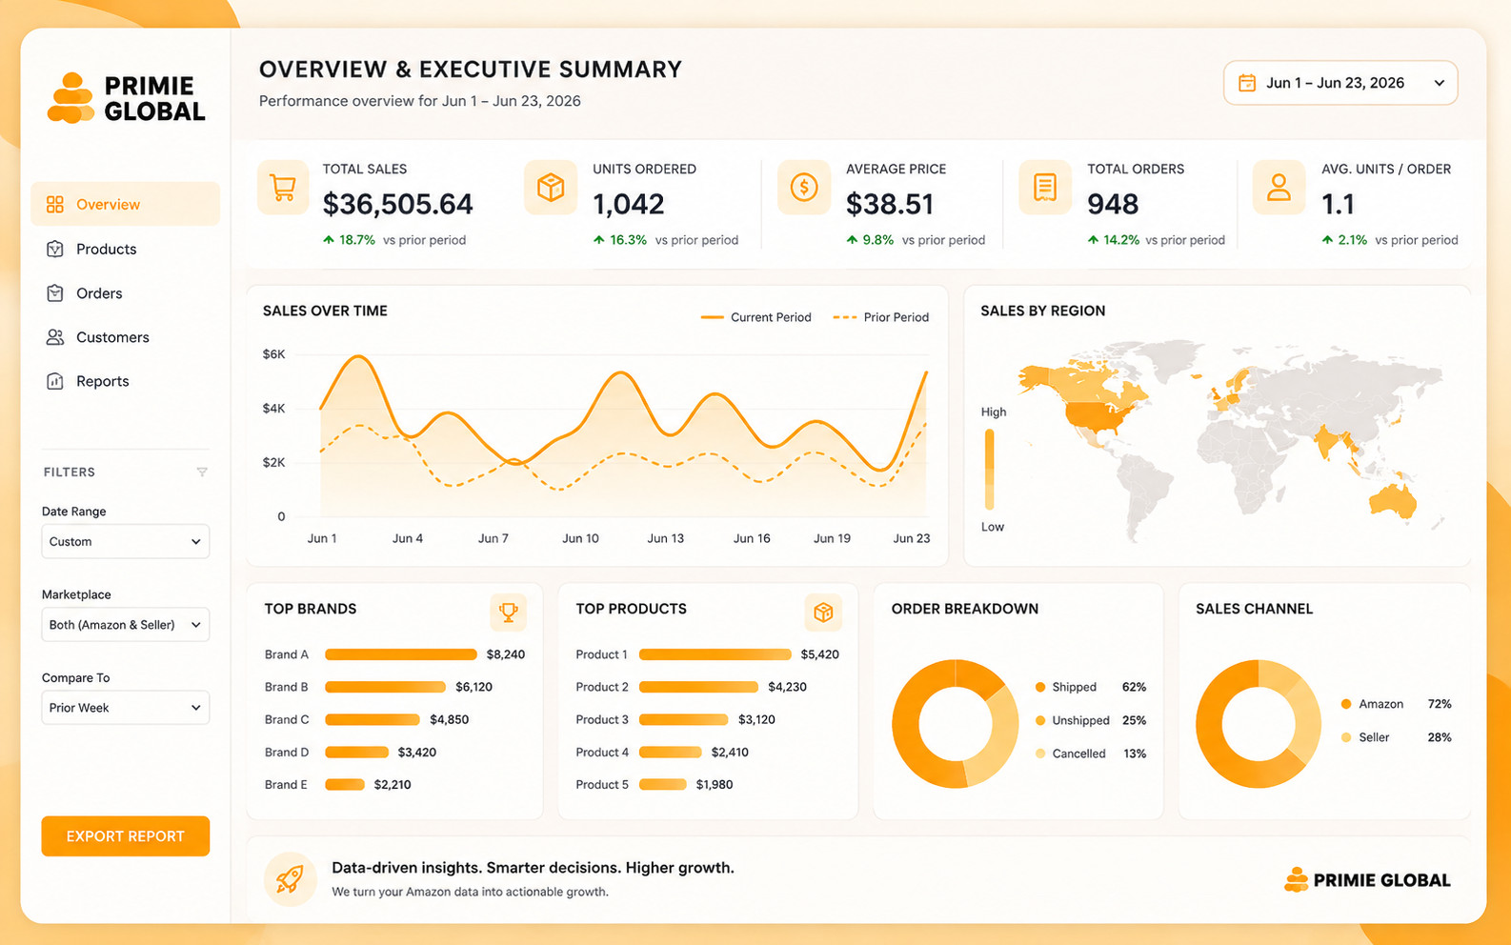
Task: Click the green up arrow beside 9.8%
Action: click(x=852, y=240)
